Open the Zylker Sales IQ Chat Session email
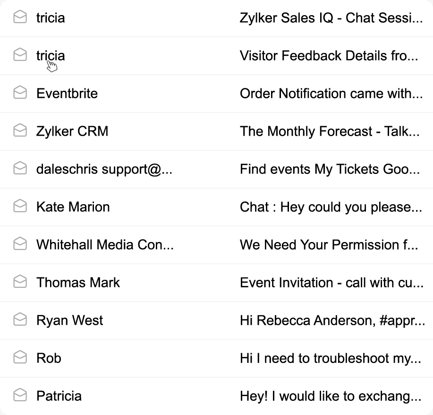433x415 pixels. coord(331,18)
